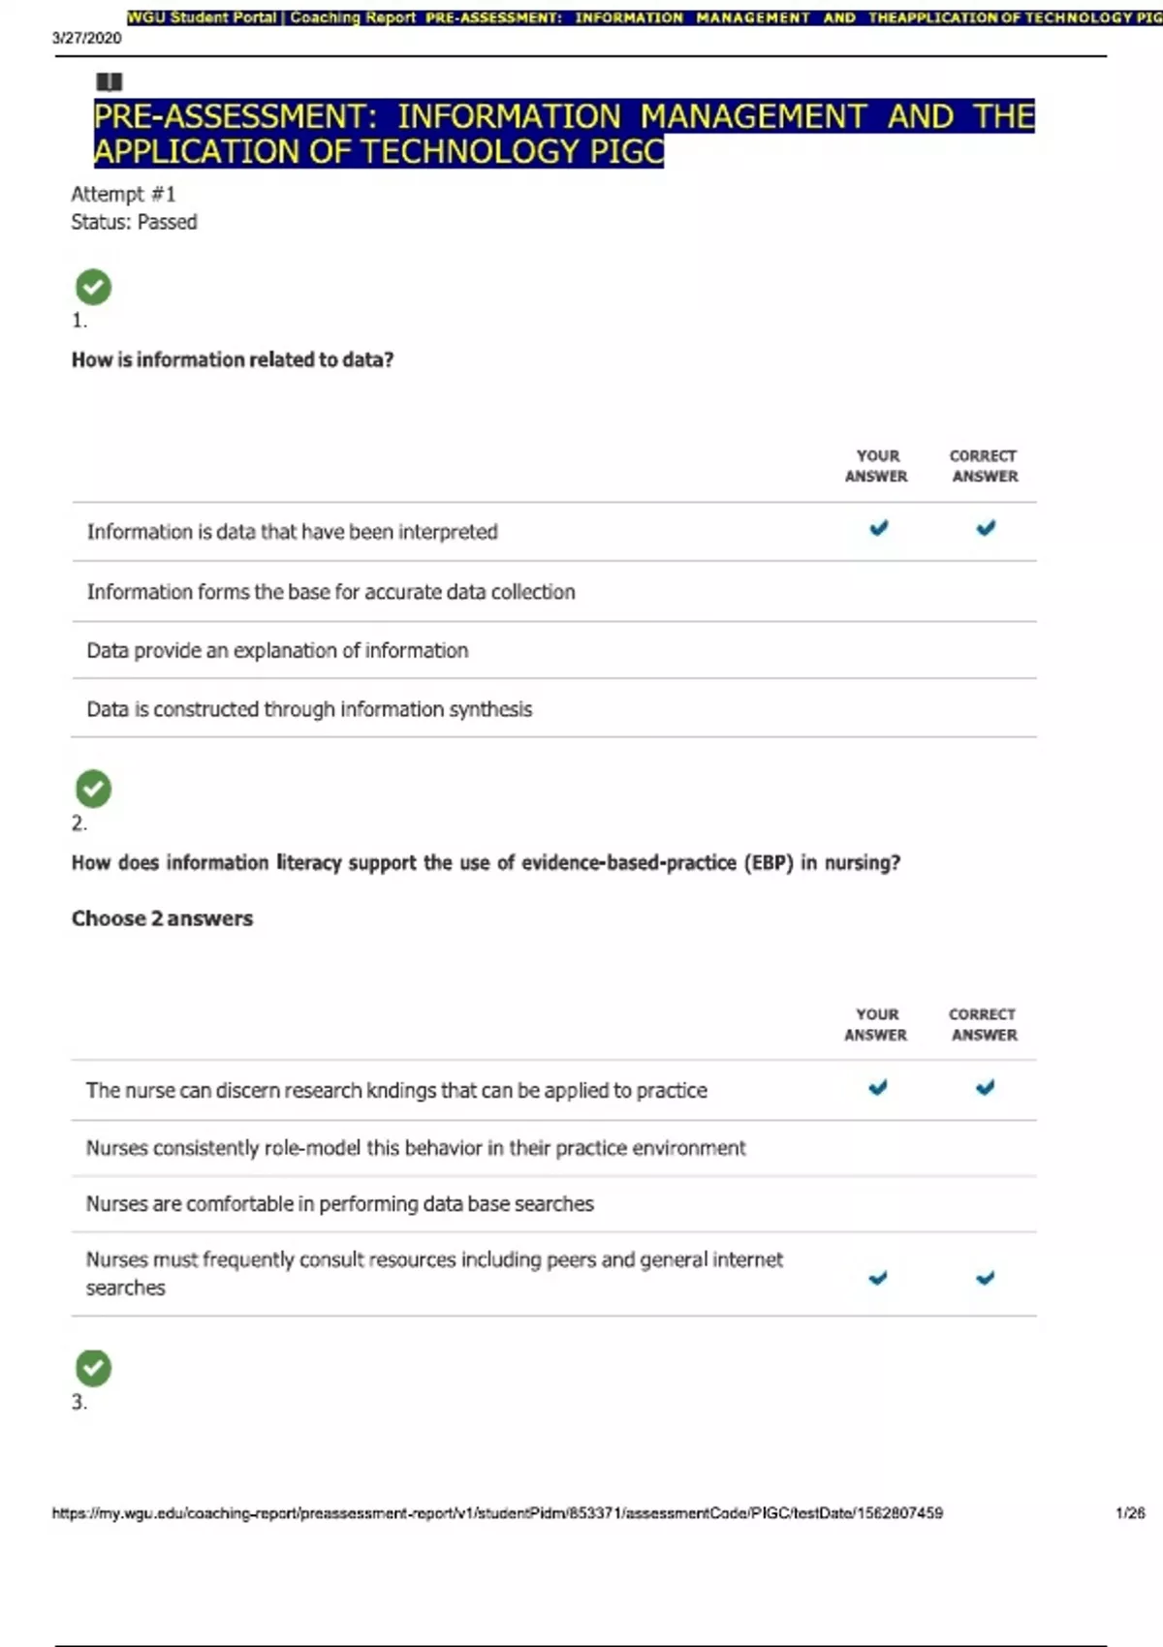Viewport: 1163px width, 1647px height.
Task: Click Correct Answer checkmark for 'discern research' row
Action: click(986, 1087)
